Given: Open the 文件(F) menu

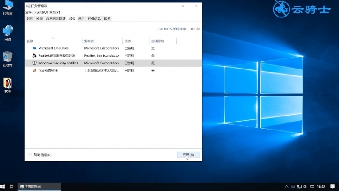Looking at the screenshot, I should pos(30,12).
